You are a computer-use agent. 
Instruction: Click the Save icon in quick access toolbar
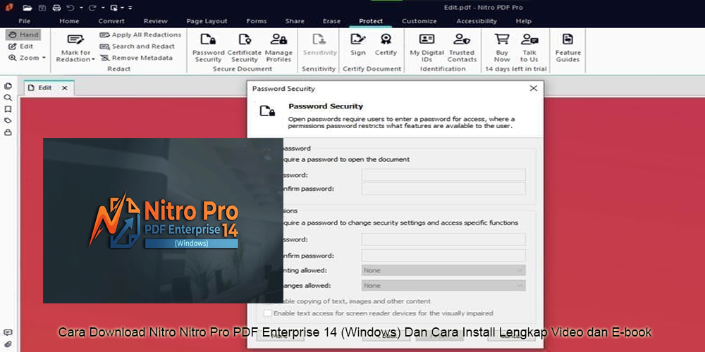coord(42,8)
